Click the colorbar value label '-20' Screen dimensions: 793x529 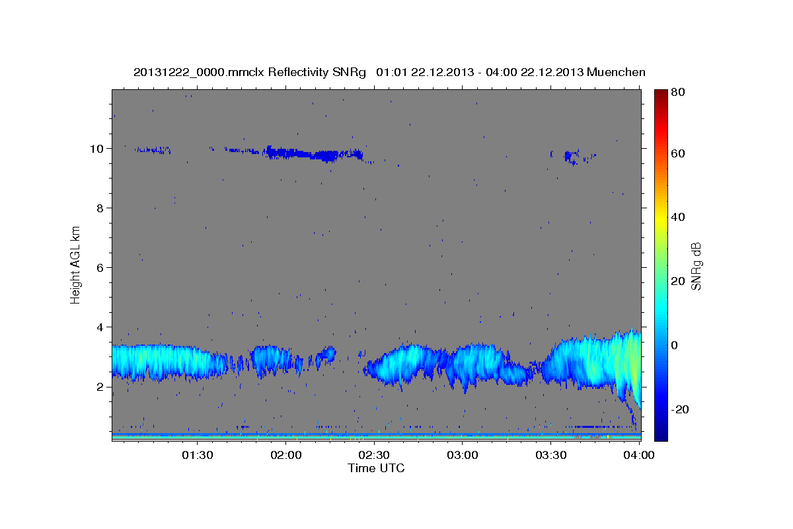[x=681, y=409]
